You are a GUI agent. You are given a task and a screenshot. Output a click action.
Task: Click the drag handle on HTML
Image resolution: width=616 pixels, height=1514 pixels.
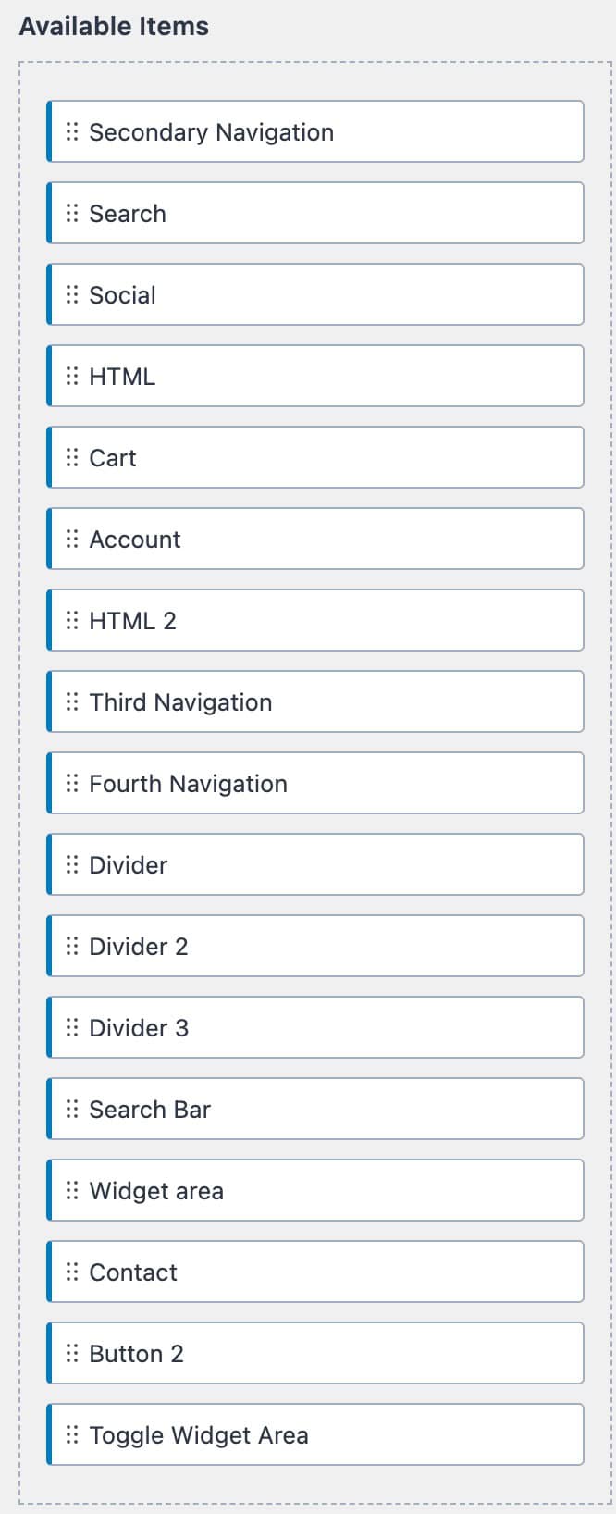coord(73,376)
